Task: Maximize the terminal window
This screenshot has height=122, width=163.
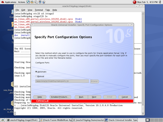Action: 140,6
